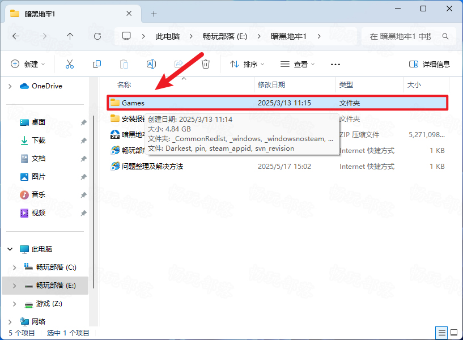The height and width of the screenshot is (340, 463).
Task: Click the search magnifier icon
Action: [x=445, y=36]
